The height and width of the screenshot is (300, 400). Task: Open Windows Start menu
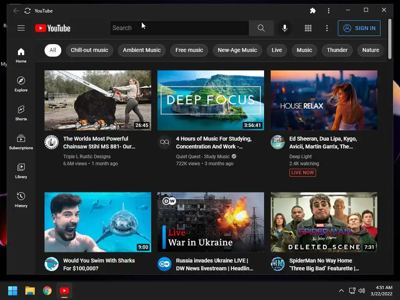point(12,291)
